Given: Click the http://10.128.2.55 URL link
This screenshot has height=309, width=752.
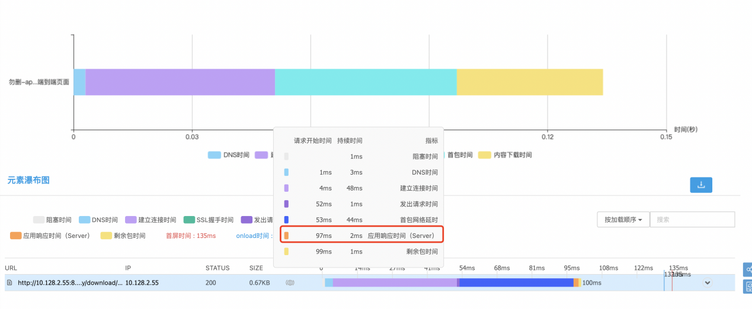Looking at the screenshot, I should [70, 283].
